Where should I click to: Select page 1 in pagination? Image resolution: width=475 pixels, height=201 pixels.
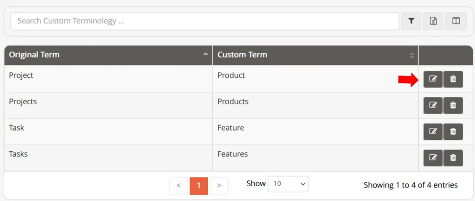(x=199, y=186)
